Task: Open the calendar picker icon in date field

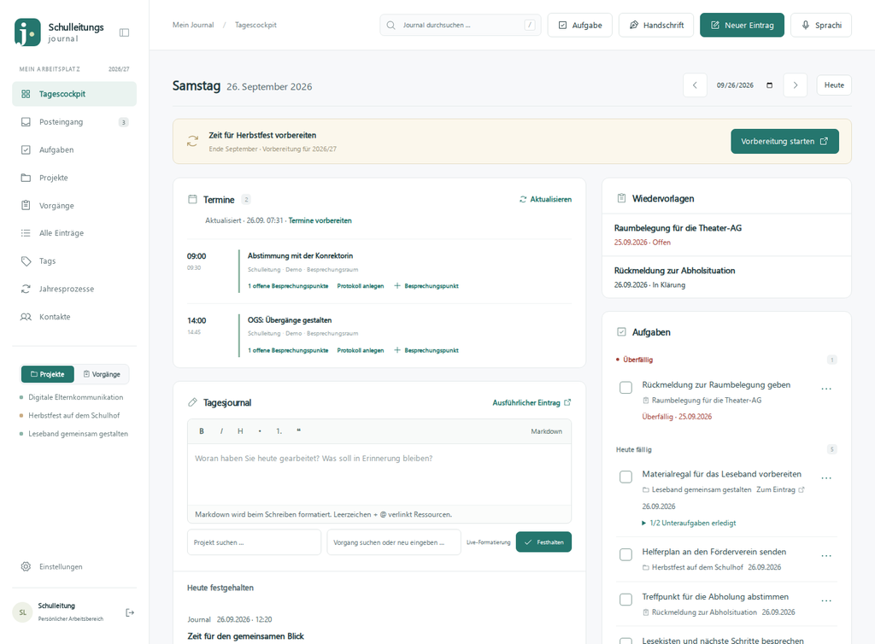Action: click(x=770, y=85)
